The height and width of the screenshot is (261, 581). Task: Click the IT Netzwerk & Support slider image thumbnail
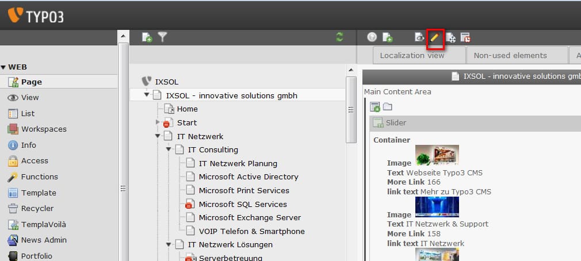pyautogui.click(x=437, y=206)
